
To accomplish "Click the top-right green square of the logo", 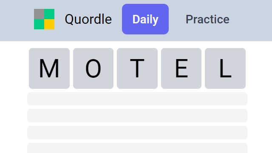I will [x=49, y=14].
